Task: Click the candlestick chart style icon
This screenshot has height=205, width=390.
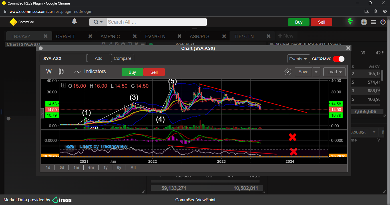Action: [61, 71]
